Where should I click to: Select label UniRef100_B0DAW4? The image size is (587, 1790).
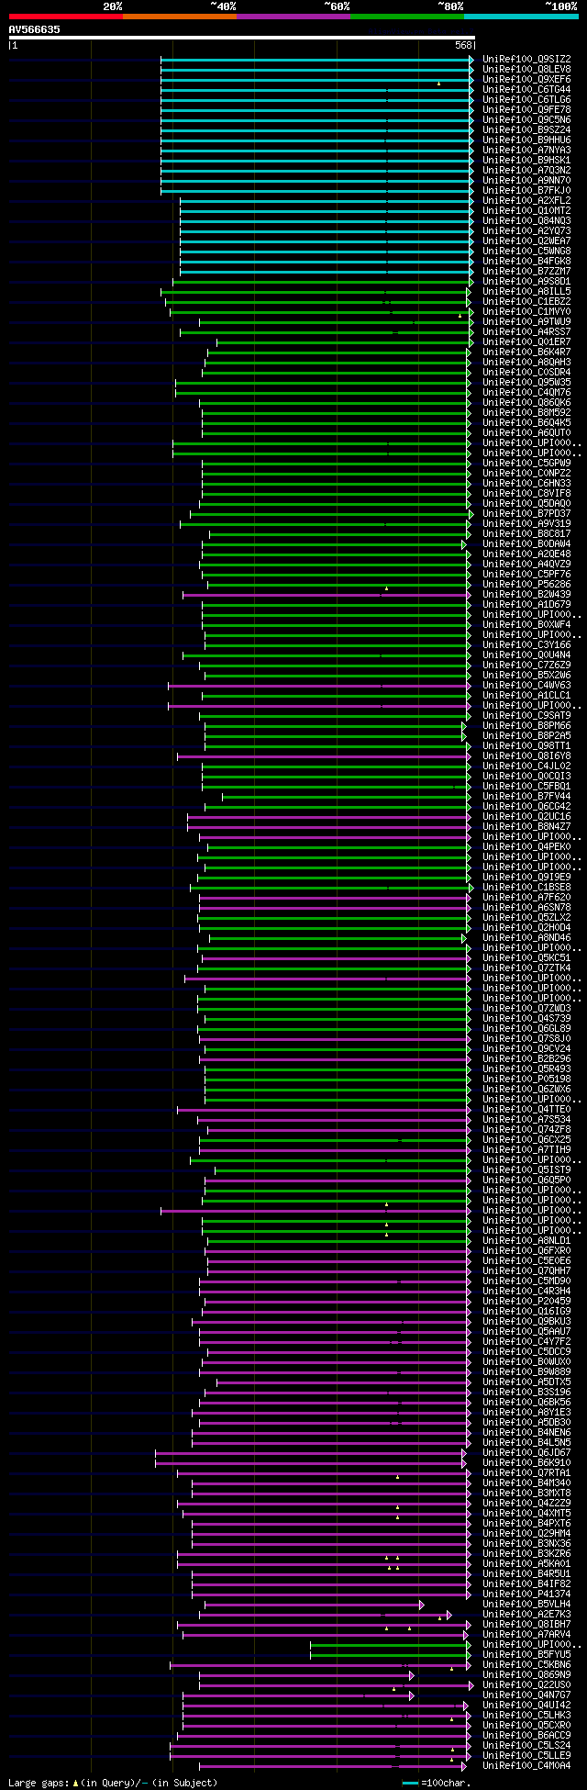click(x=526, y=544)
